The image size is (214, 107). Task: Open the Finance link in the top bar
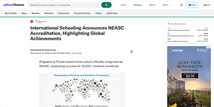coord(137,5)
